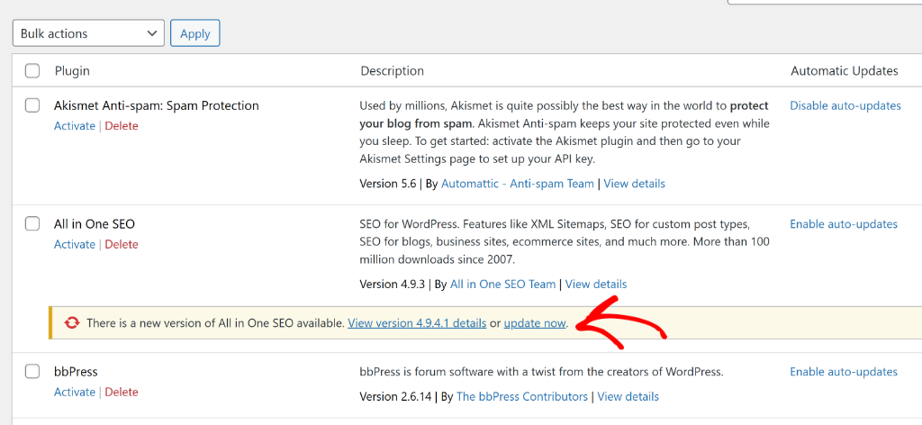Viewport: 922px width, 425px height.
Task: Delete the Akismet Anti-spam plugin
Action: 122,126
